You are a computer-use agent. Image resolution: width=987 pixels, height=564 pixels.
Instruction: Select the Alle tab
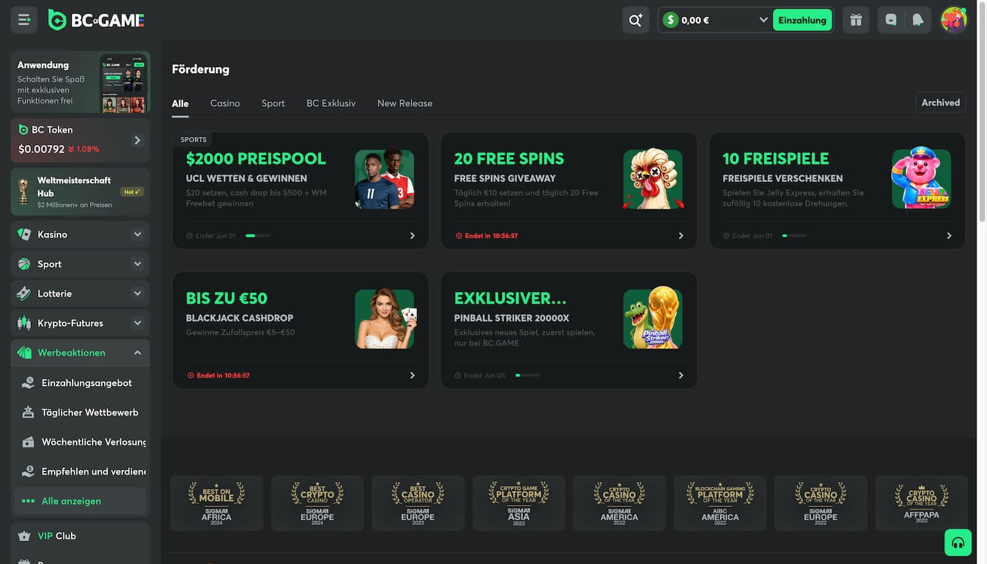pyautogui.click(x=180, y=103)
